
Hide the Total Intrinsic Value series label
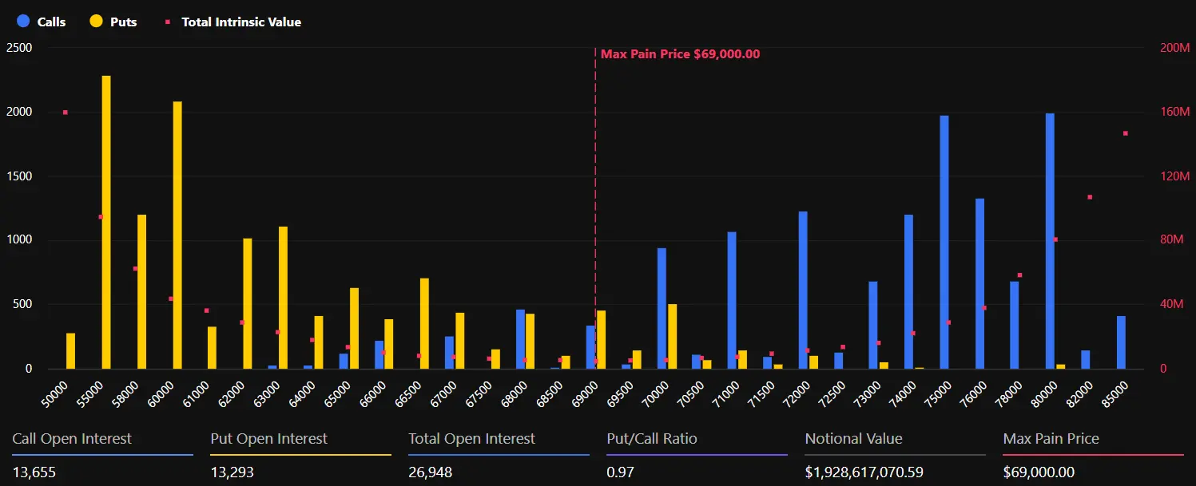click(241, 22)
